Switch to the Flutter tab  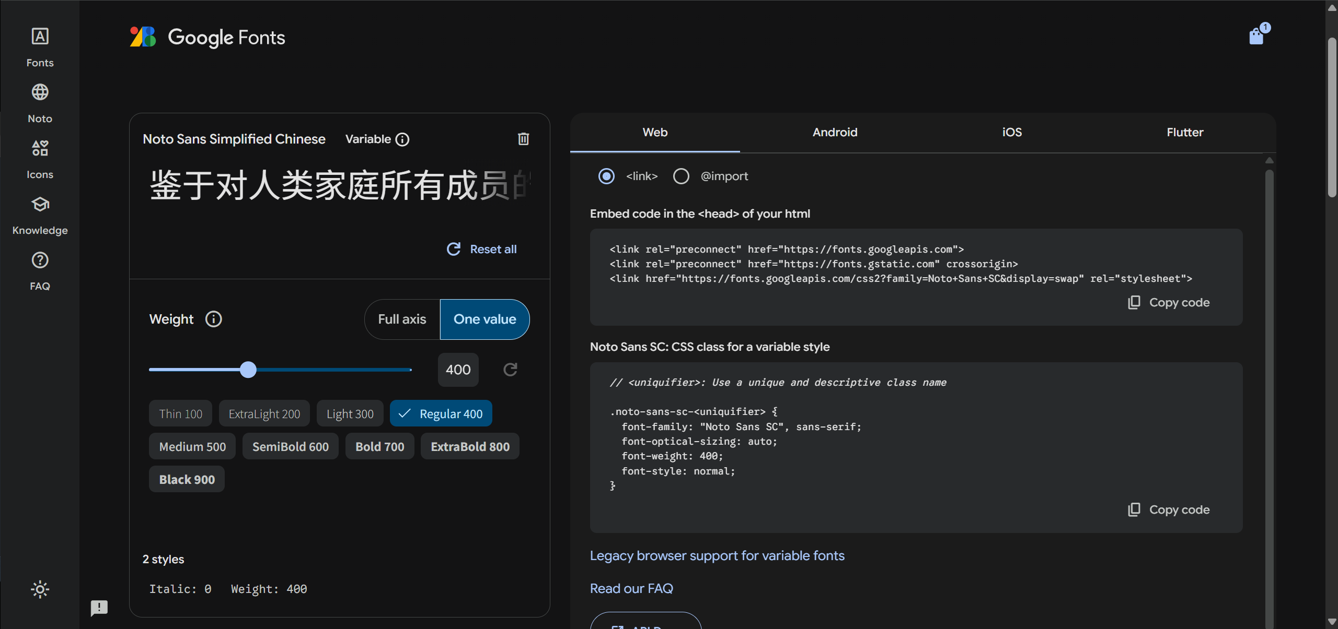[1185, 133]
